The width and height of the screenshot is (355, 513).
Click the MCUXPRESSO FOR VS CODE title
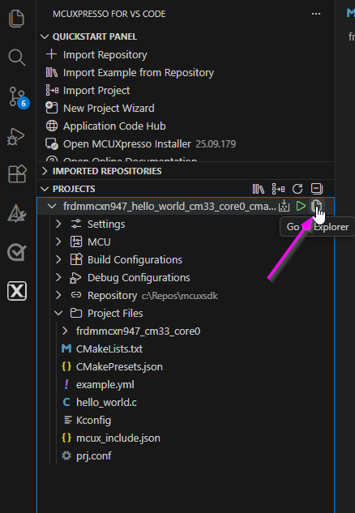click(x=109, y=14)
